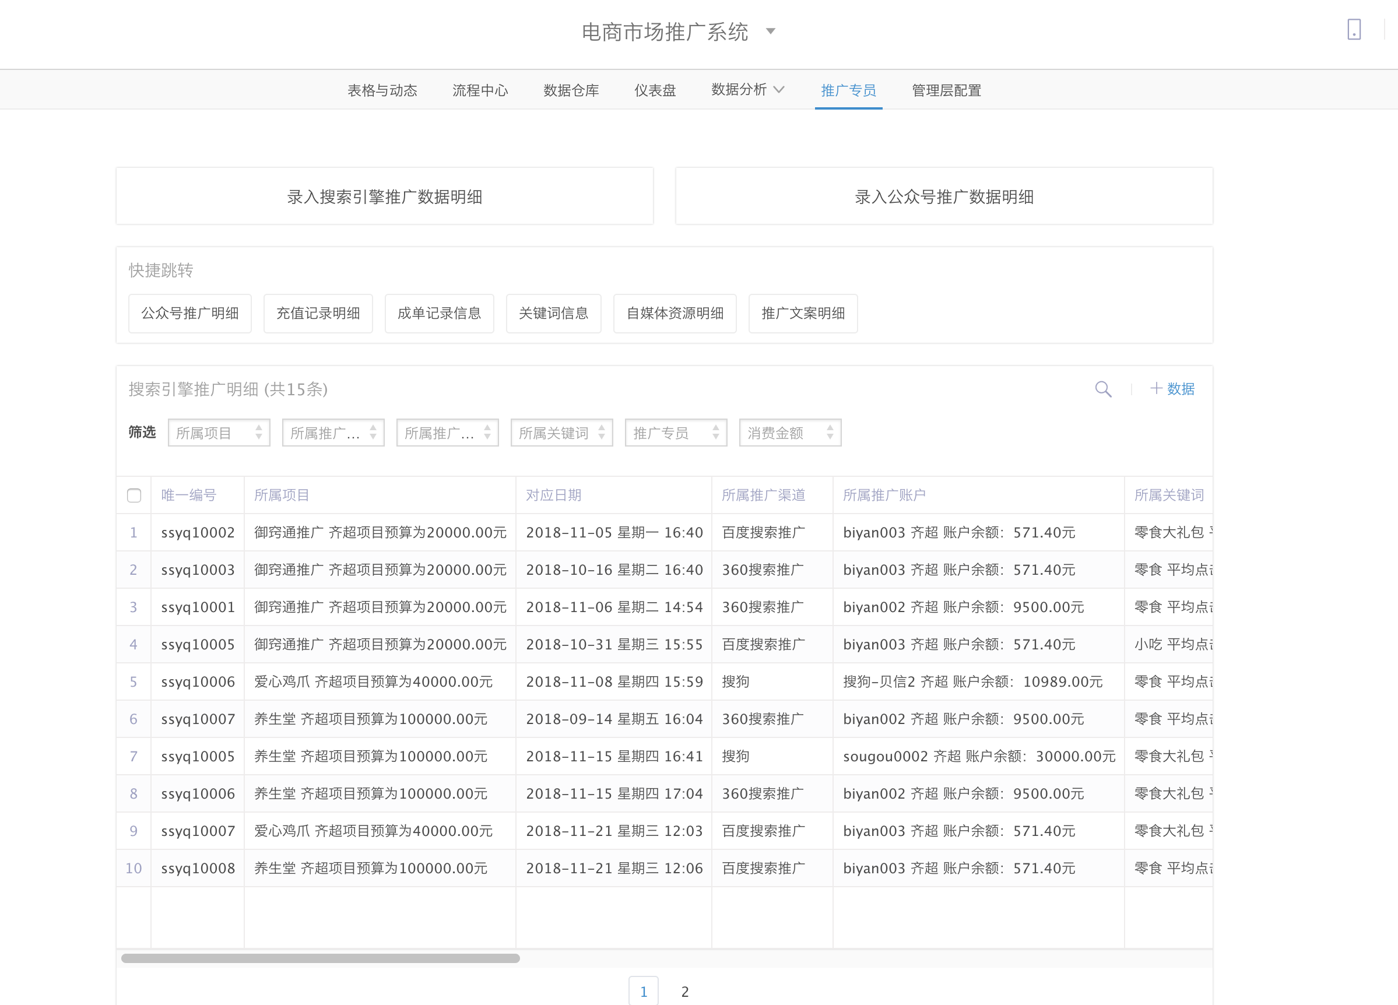Open the 推广专员 filter dropdown

point(676,433)
